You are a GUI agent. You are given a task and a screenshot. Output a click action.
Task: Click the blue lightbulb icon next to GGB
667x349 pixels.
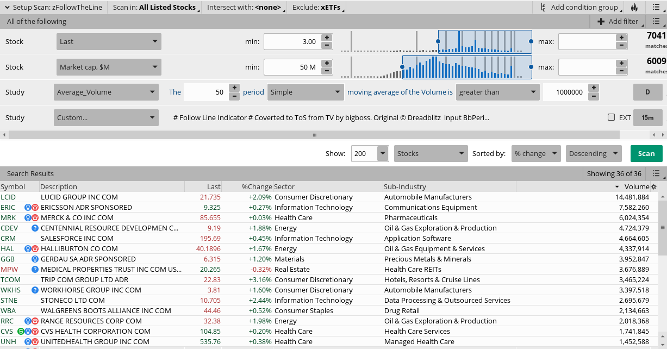pos(35,259)
